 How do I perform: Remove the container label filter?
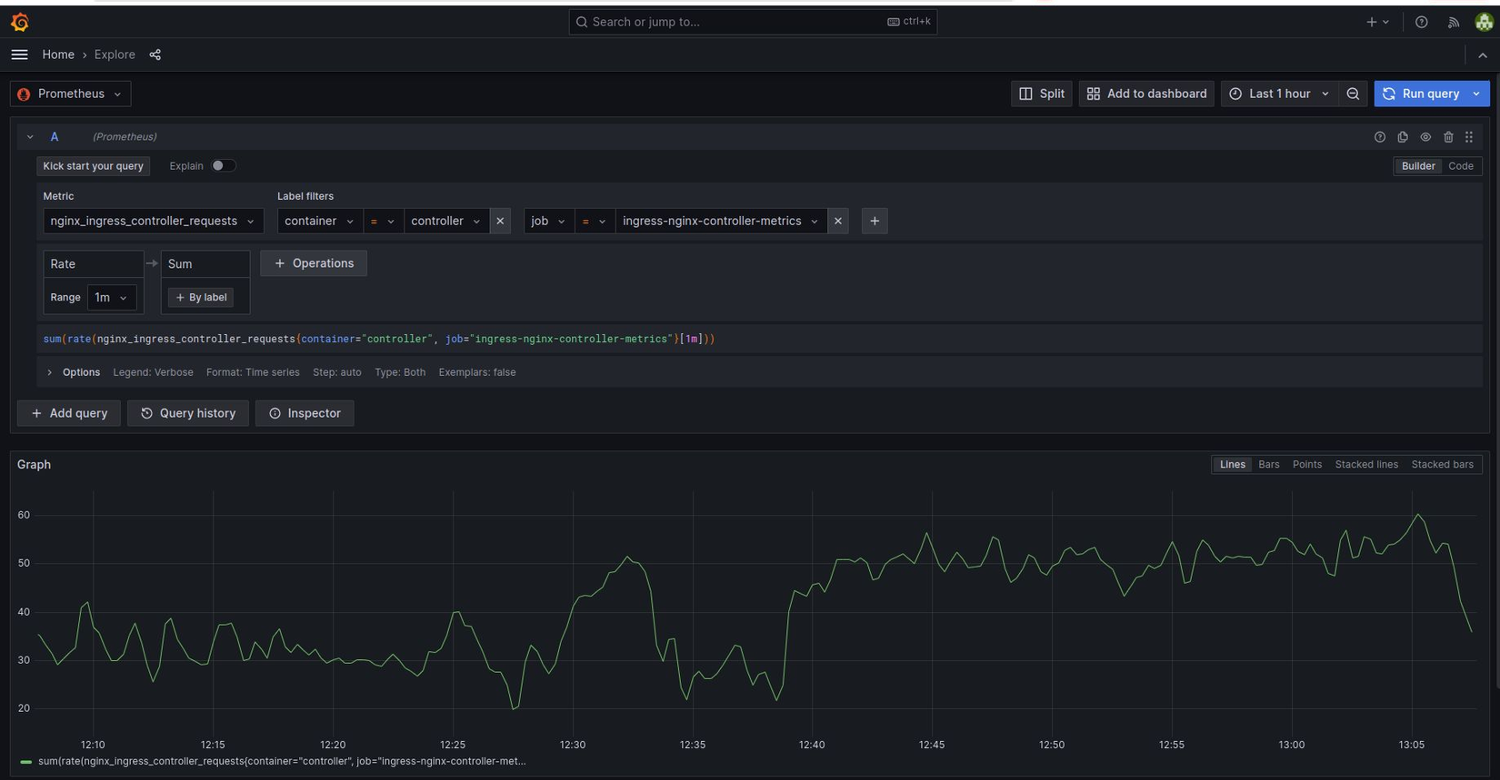(500, 221)
